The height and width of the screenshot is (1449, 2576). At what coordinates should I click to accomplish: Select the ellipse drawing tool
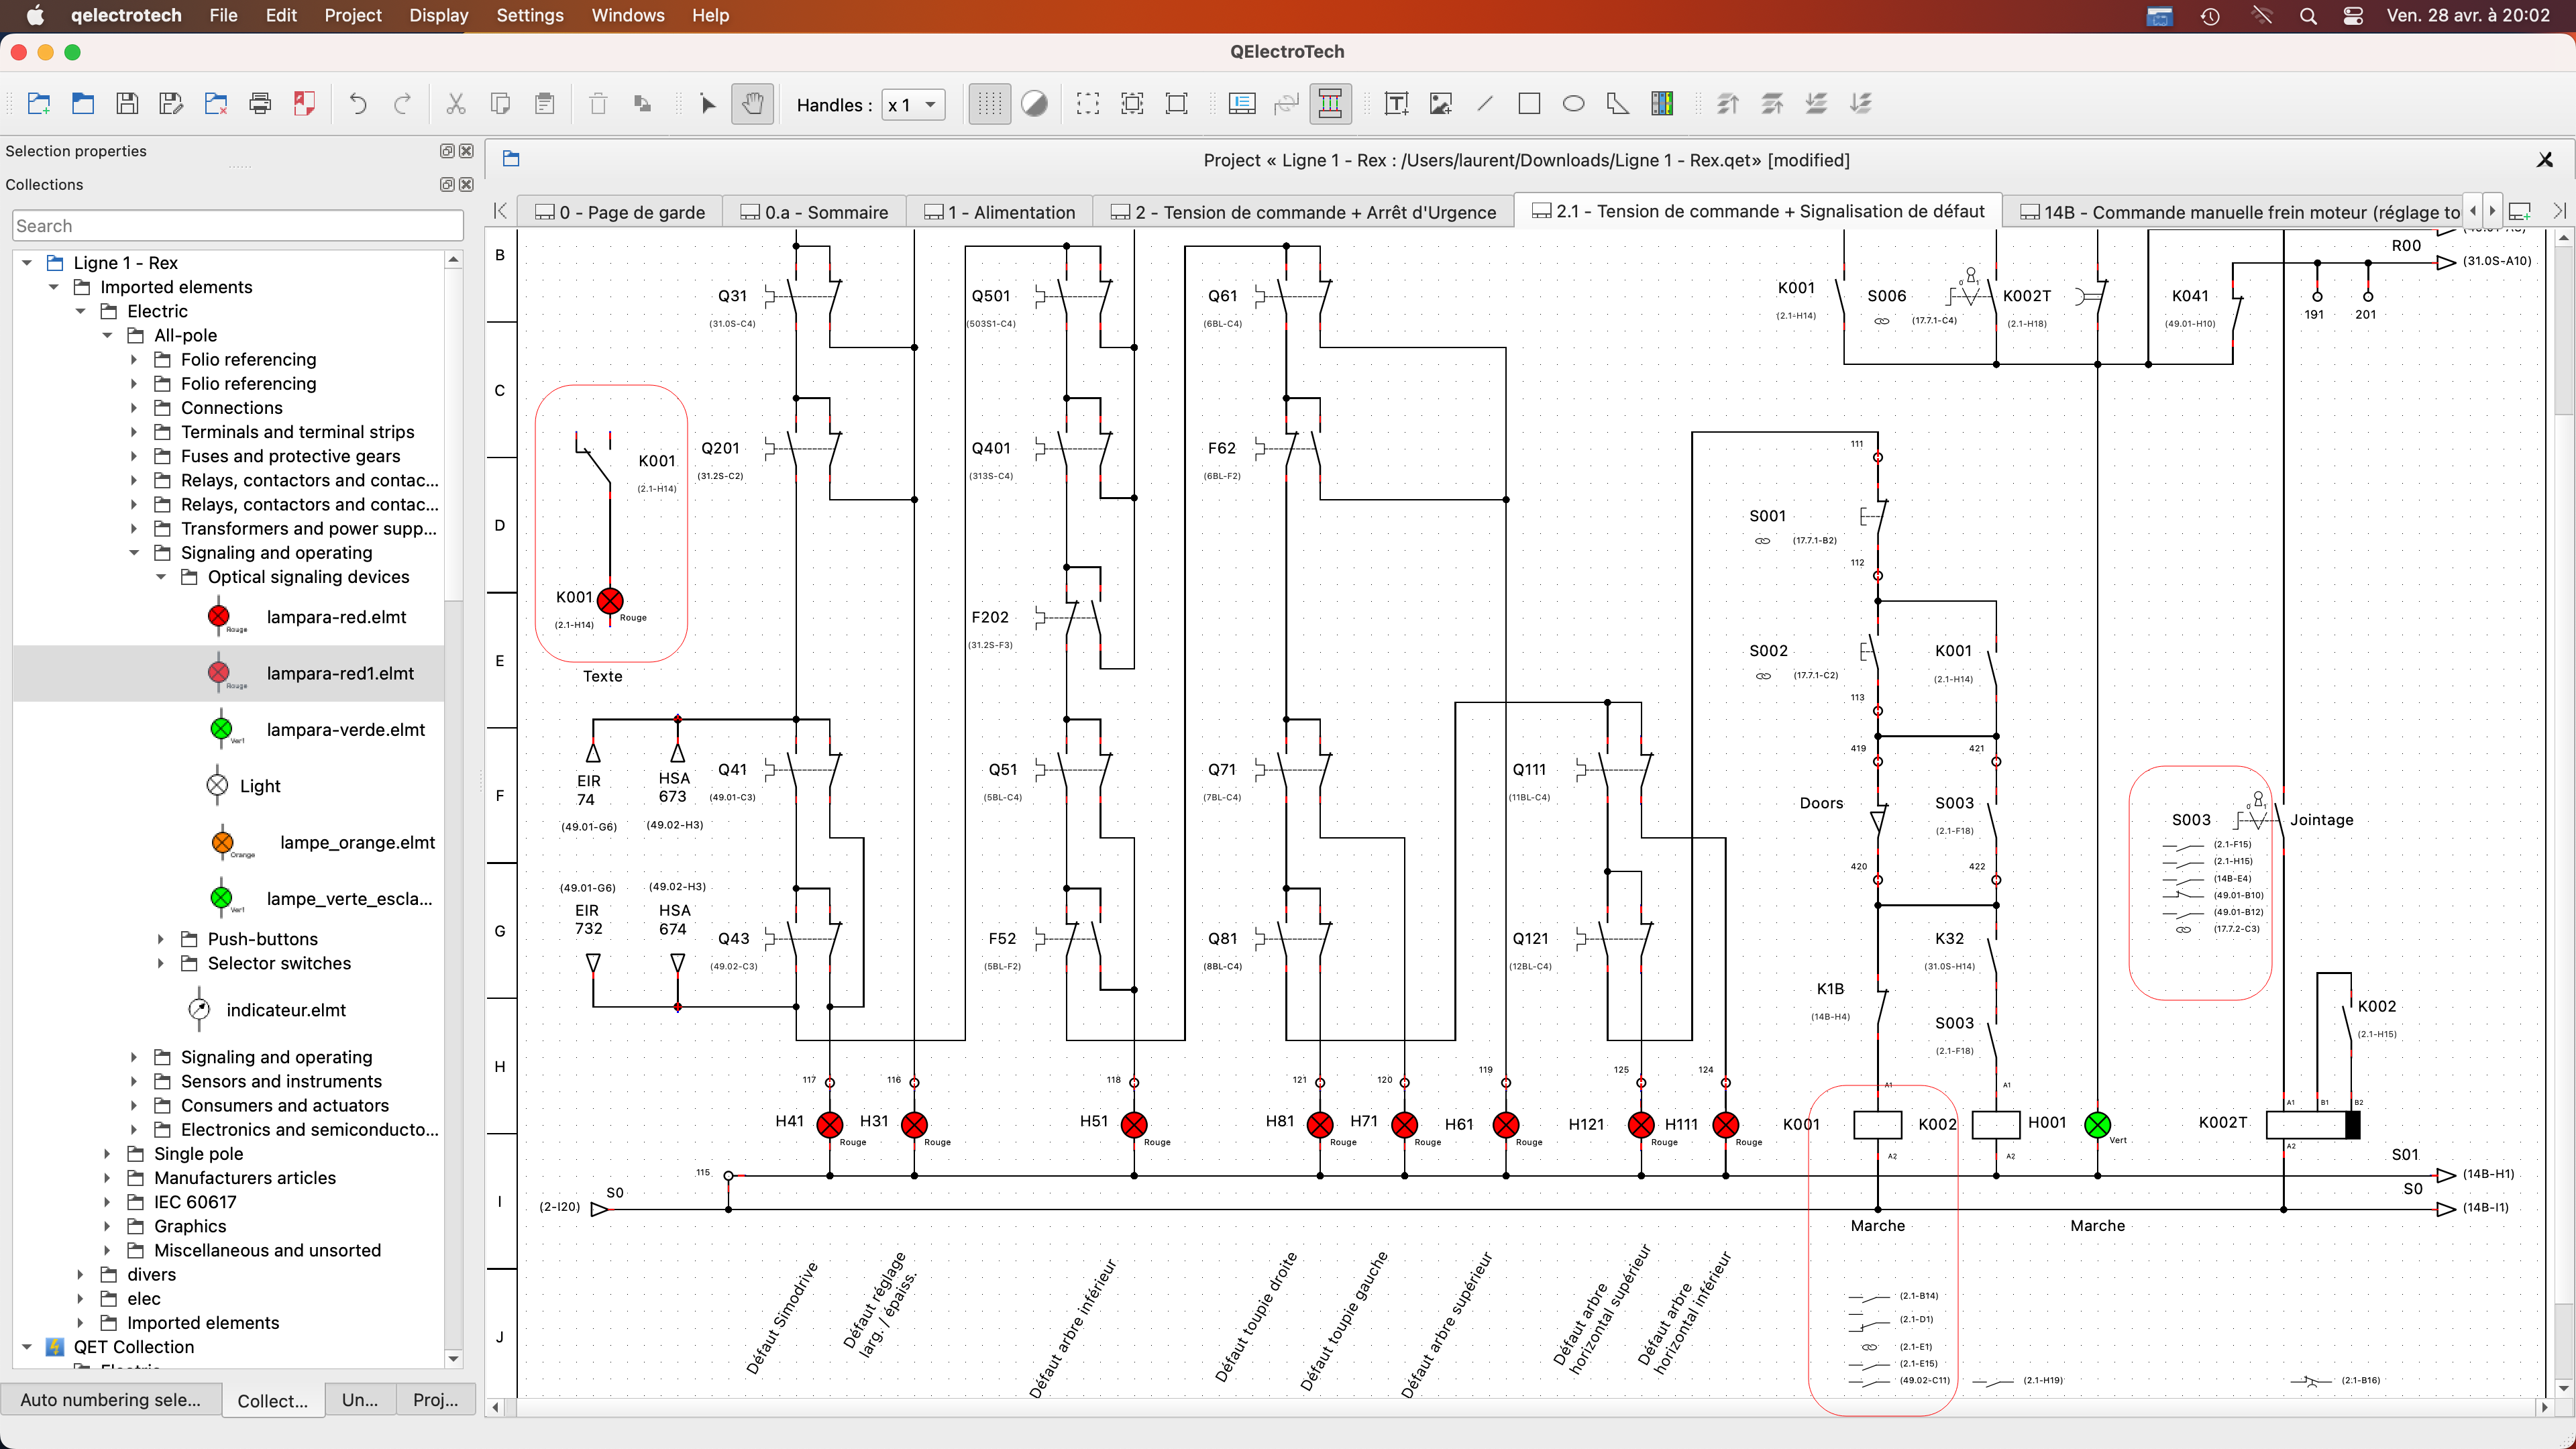click(x=1573, y=104)
